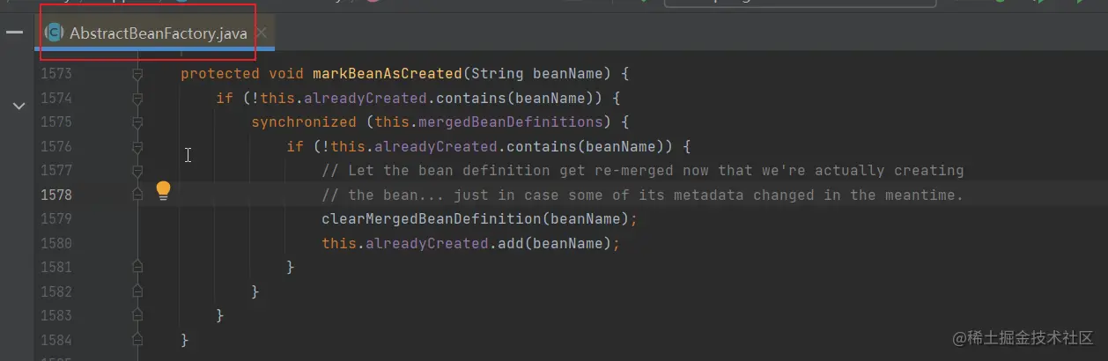This screenshot has width=1108, height=361.
Task: Click the fold end marker on line 1578
Action: [x=137, y=195]
